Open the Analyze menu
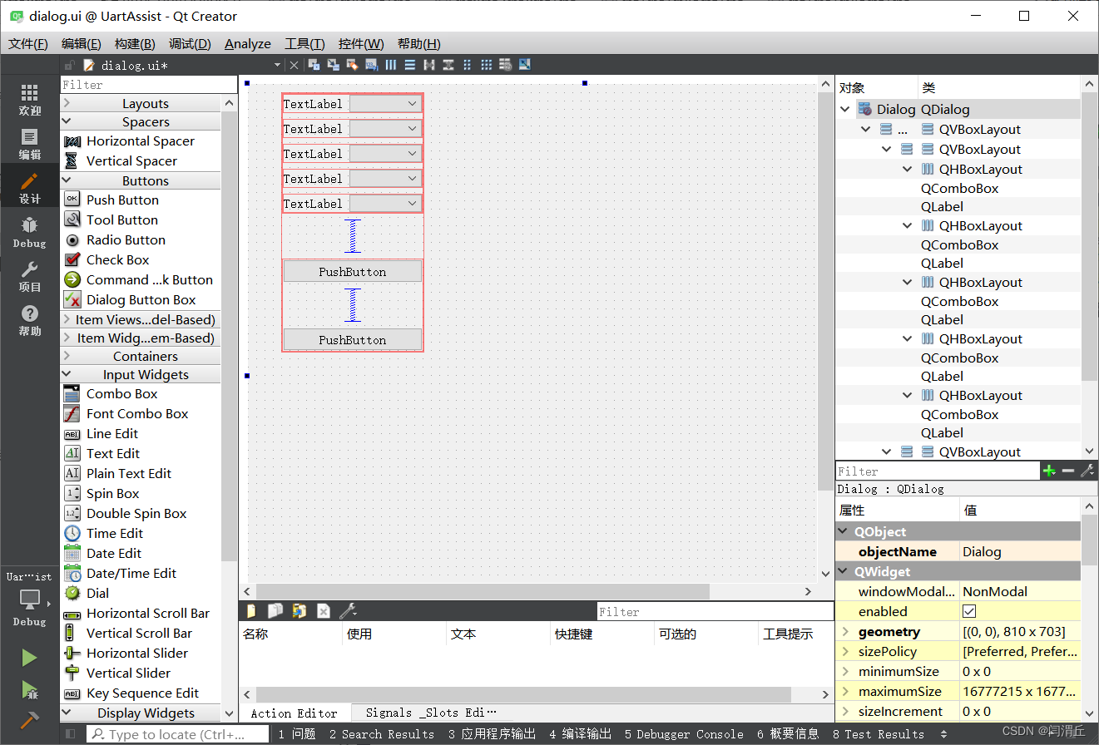 pos(247,44)
